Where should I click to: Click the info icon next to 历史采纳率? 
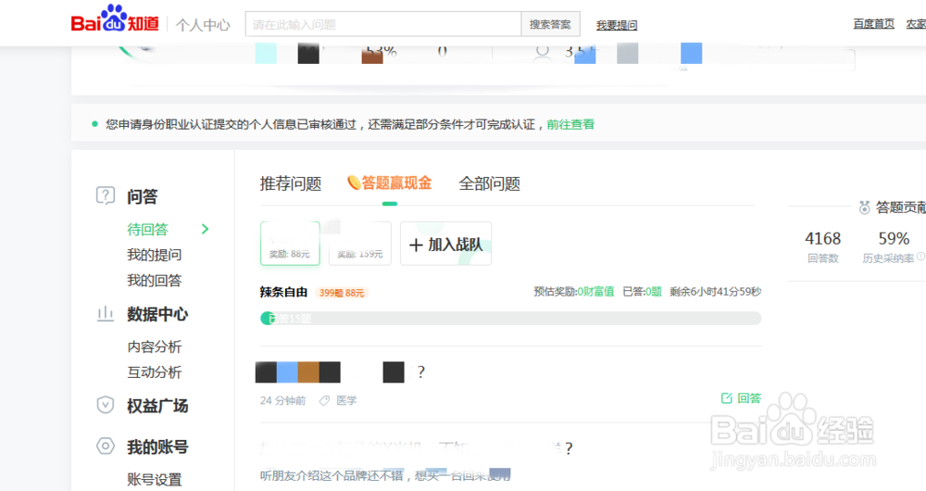920,257
